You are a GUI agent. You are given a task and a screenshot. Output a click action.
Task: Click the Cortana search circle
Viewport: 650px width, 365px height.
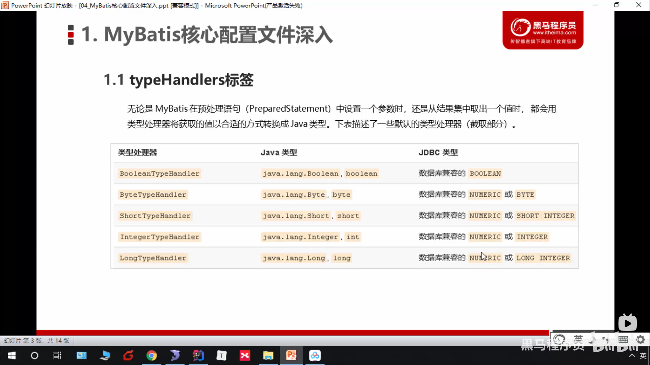35,356
